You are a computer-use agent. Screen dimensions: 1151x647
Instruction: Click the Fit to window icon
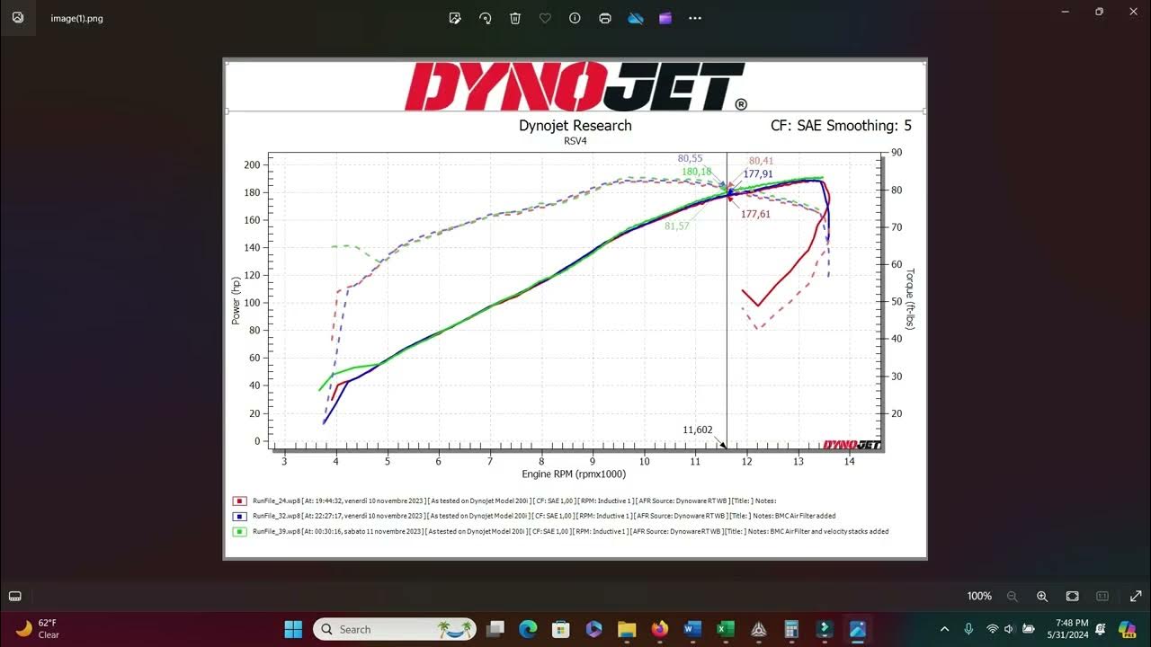click(1073, 597)
